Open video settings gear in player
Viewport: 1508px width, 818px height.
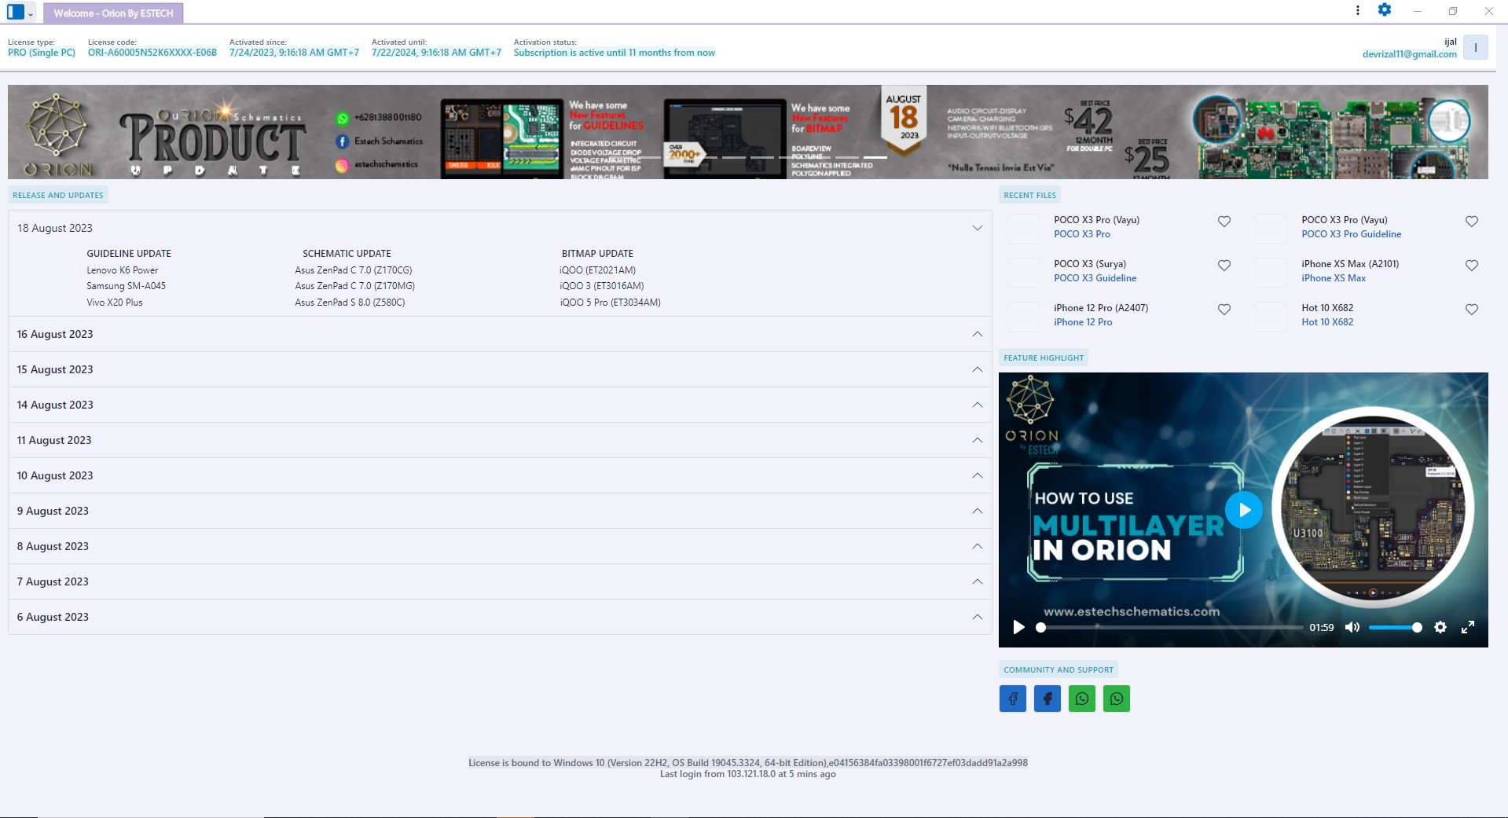(1440, 627)
